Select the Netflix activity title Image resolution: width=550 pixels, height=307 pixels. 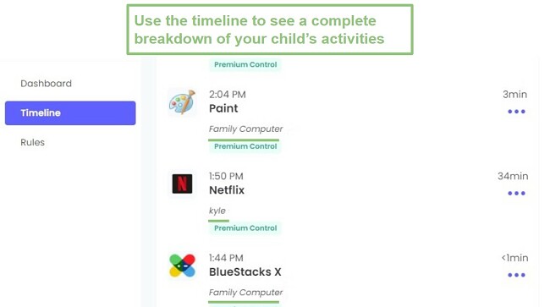(x=227, y=190)
